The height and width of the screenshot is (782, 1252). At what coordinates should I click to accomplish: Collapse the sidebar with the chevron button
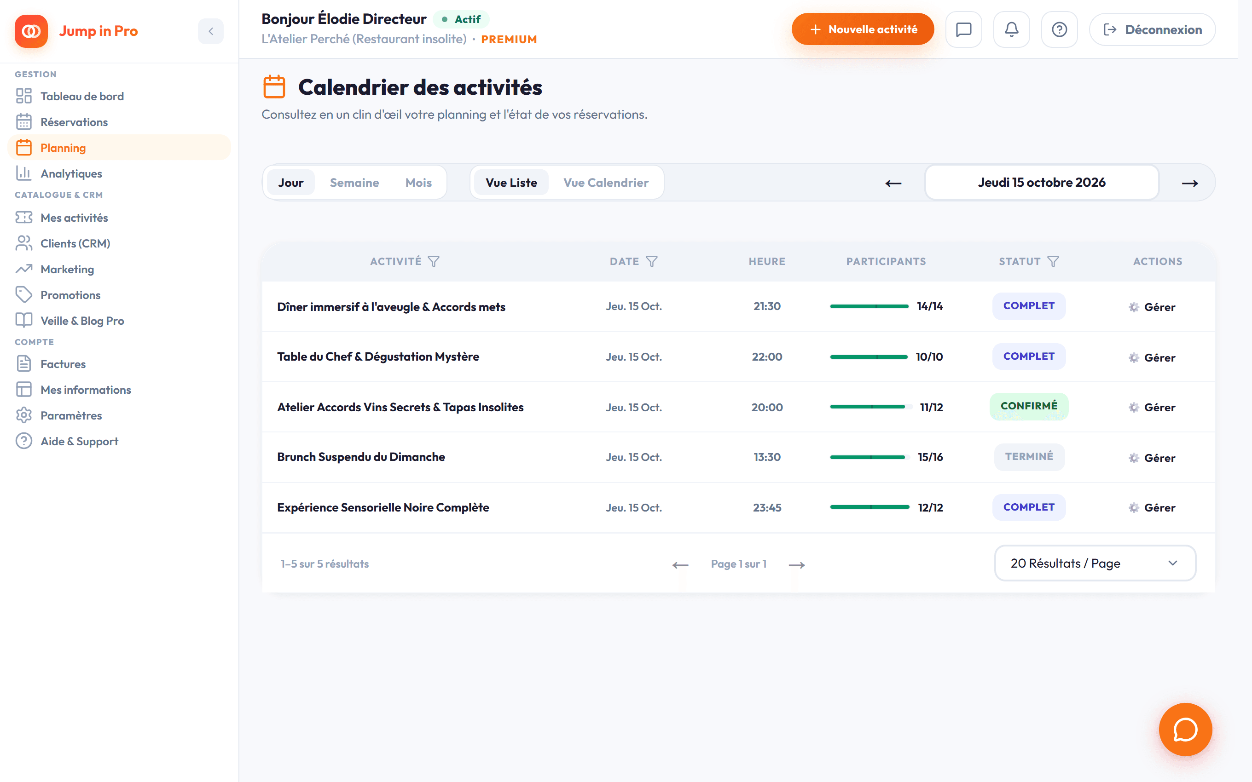[210, 31]
